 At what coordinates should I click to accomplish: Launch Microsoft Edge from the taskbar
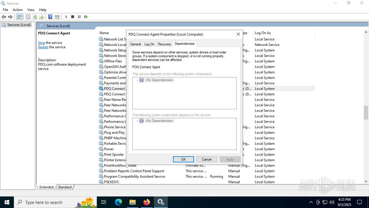118,202
